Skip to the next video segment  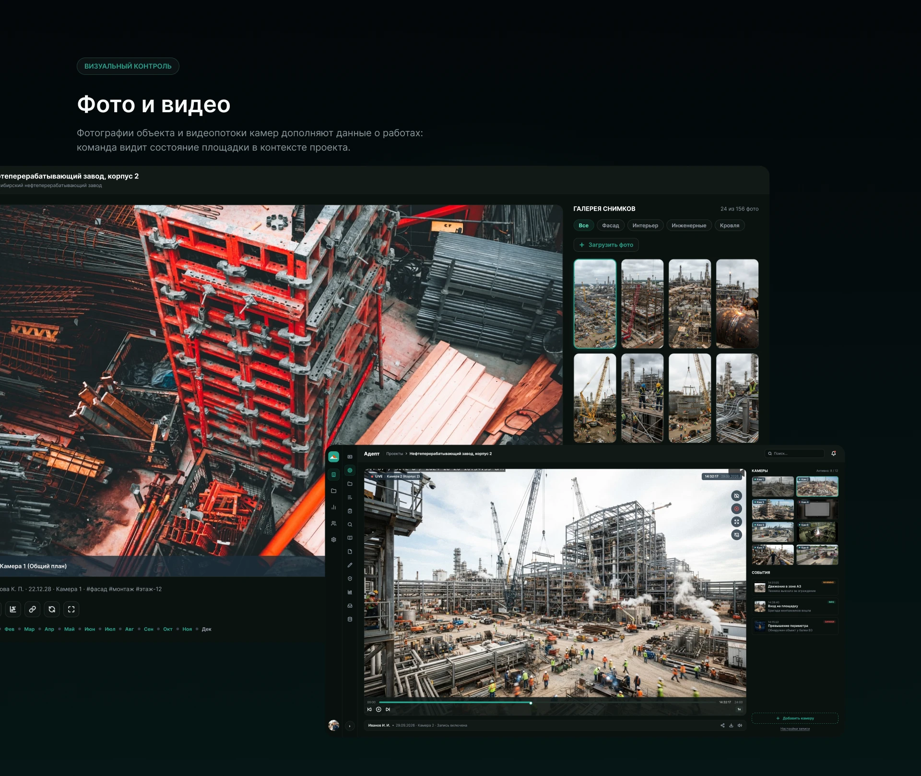(x=388, y=709)
